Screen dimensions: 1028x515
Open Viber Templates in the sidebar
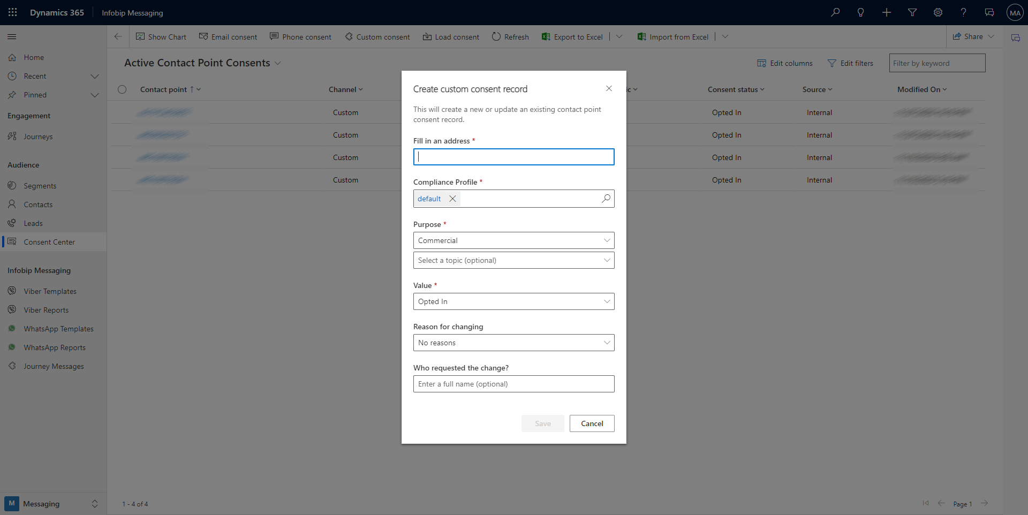click(53, 291)
